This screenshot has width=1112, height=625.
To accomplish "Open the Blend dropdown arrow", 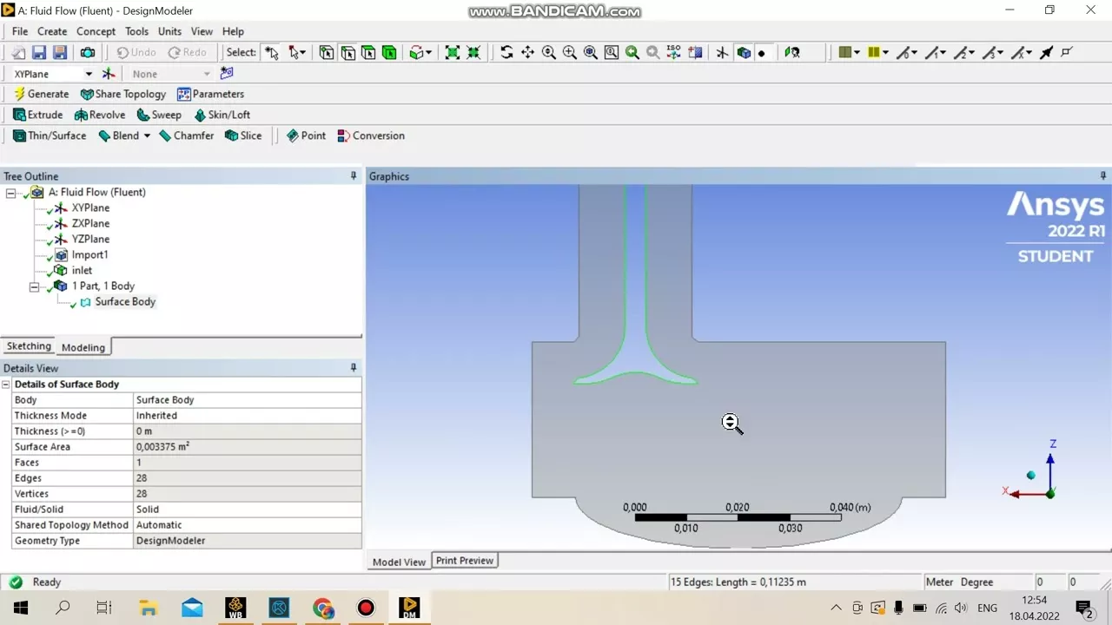I will pyautogui.click(x=147, y=135).
